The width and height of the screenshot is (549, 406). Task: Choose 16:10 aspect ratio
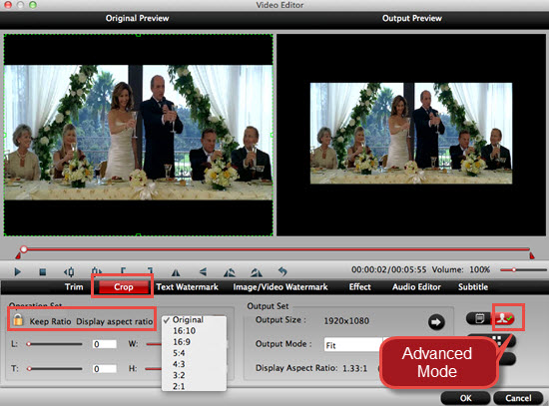(x=194, y=331)
